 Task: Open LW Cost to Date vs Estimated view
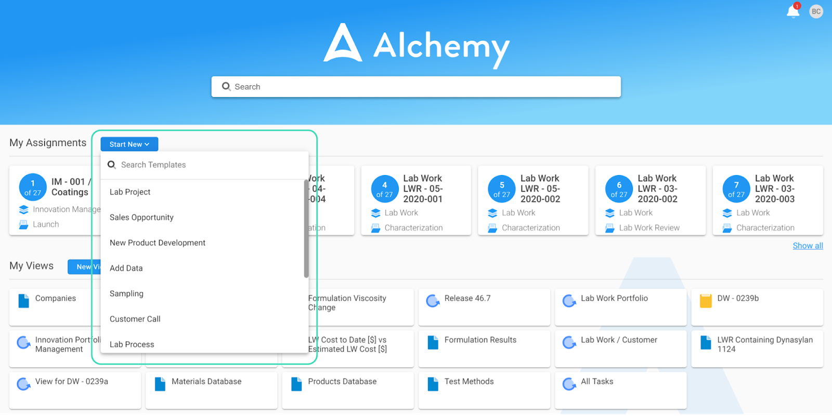(x=347, y=344)
